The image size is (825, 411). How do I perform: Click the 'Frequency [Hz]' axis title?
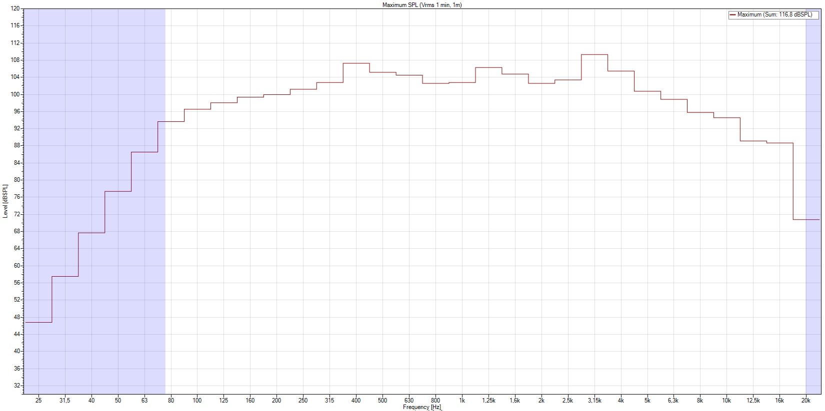click(422, 408)
